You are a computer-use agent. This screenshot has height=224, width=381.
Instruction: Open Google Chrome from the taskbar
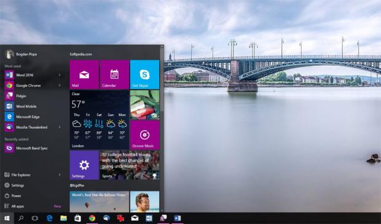92,218
